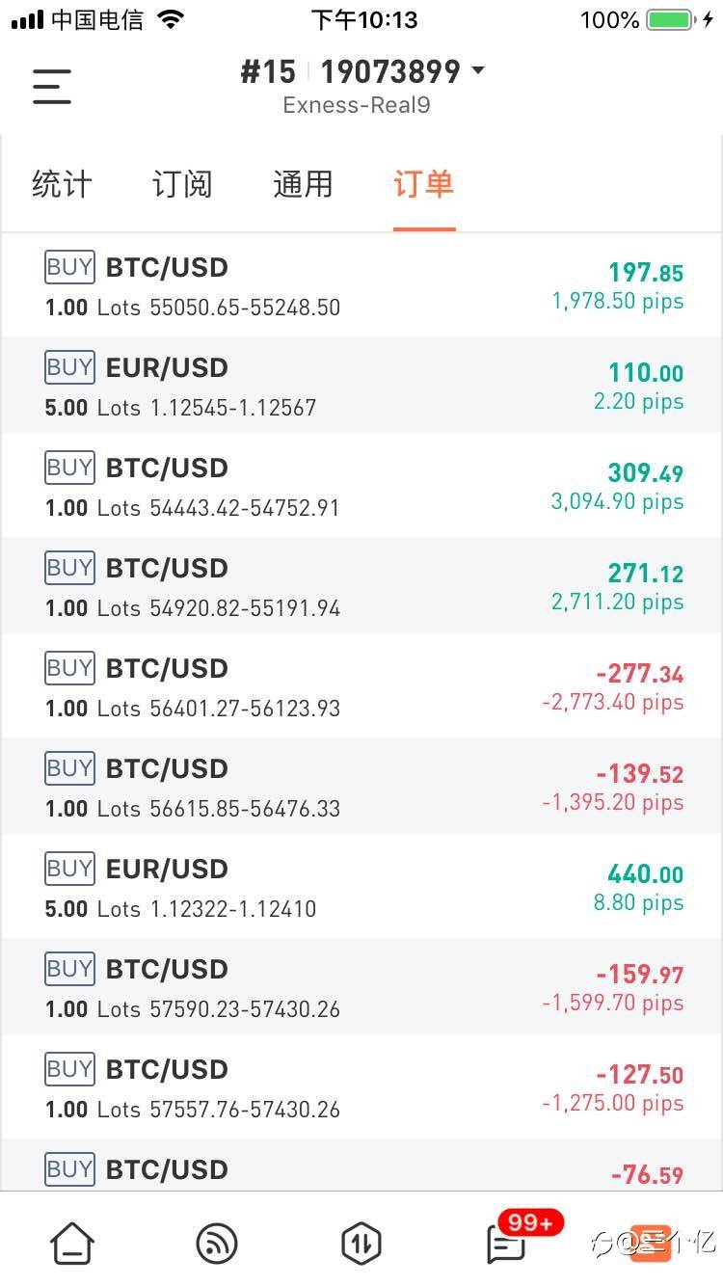Expand account 19073899 dropdown arrow
The image size is (723, 1286).
click(x=477, y=71)
